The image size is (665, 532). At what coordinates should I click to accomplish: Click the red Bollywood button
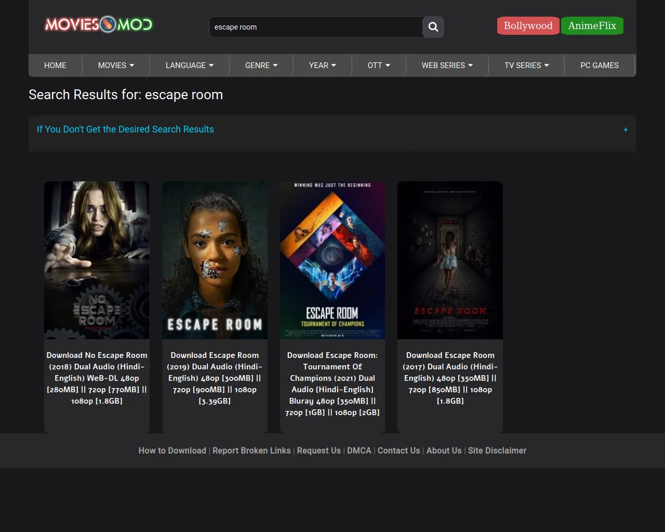528,26
